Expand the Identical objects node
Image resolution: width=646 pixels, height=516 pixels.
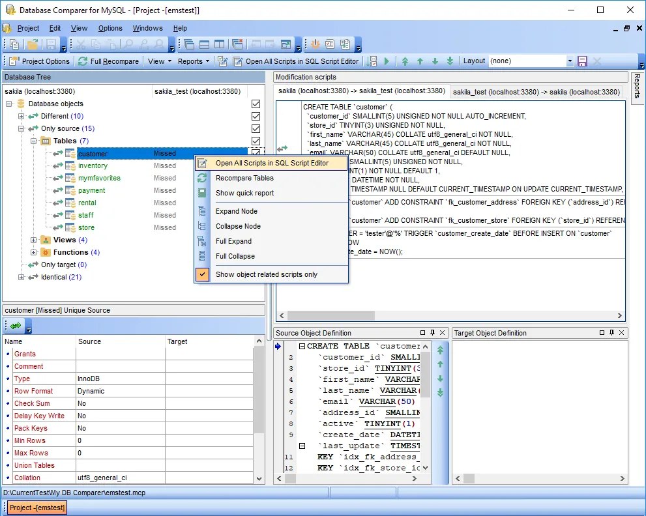[x=22, y=277]
